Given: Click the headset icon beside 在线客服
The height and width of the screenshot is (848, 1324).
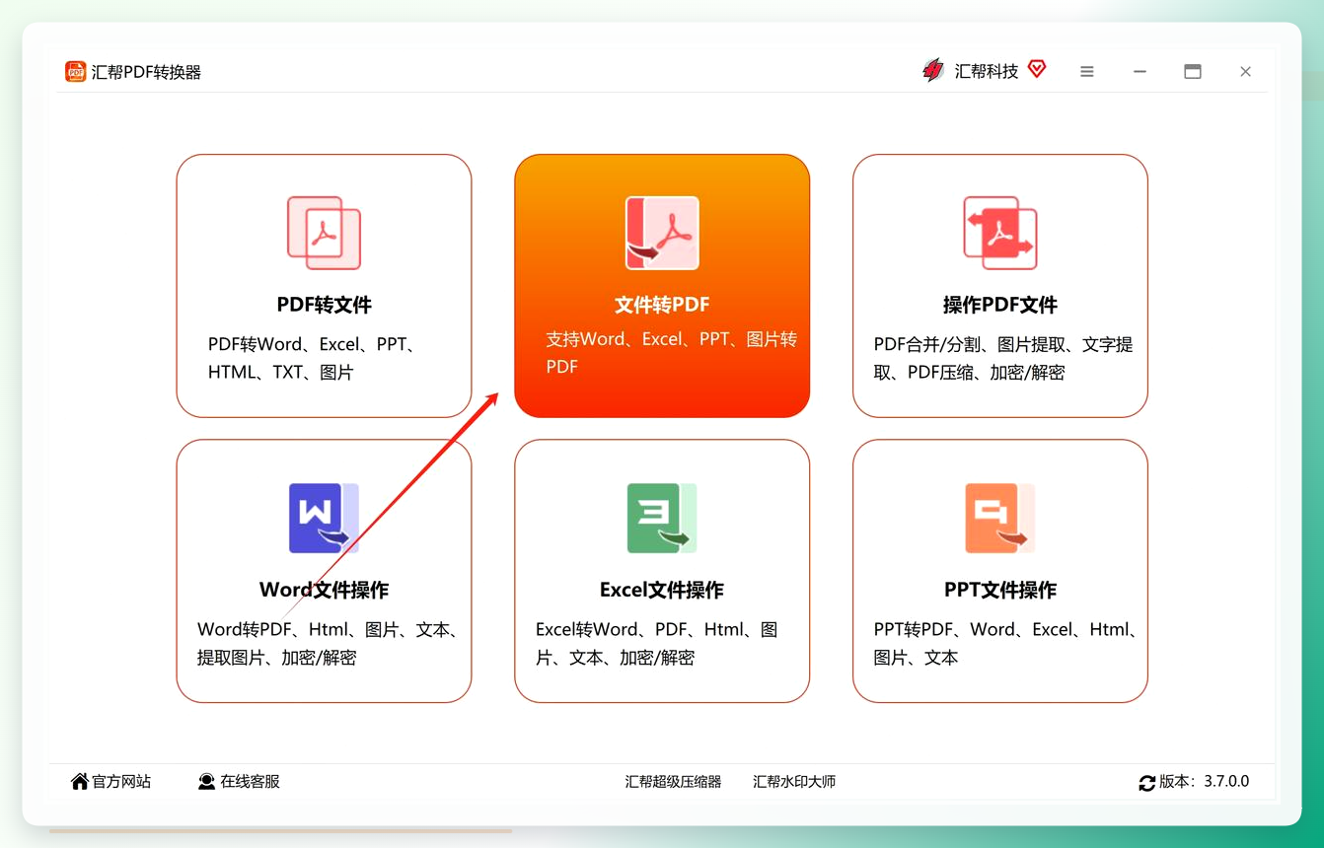Looking at the screenshot, I should click(206, 781).
